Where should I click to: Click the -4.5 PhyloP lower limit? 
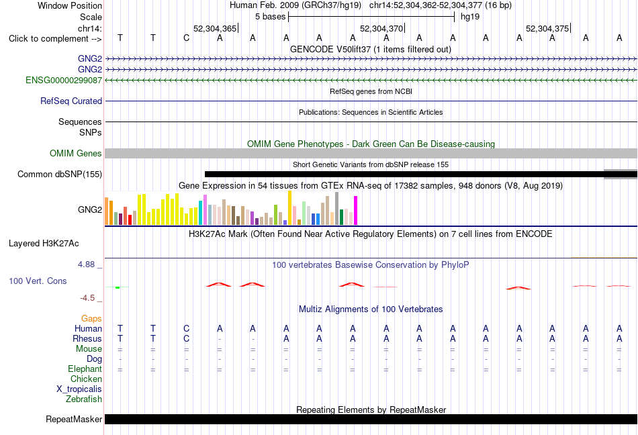(x=87, y=298)
